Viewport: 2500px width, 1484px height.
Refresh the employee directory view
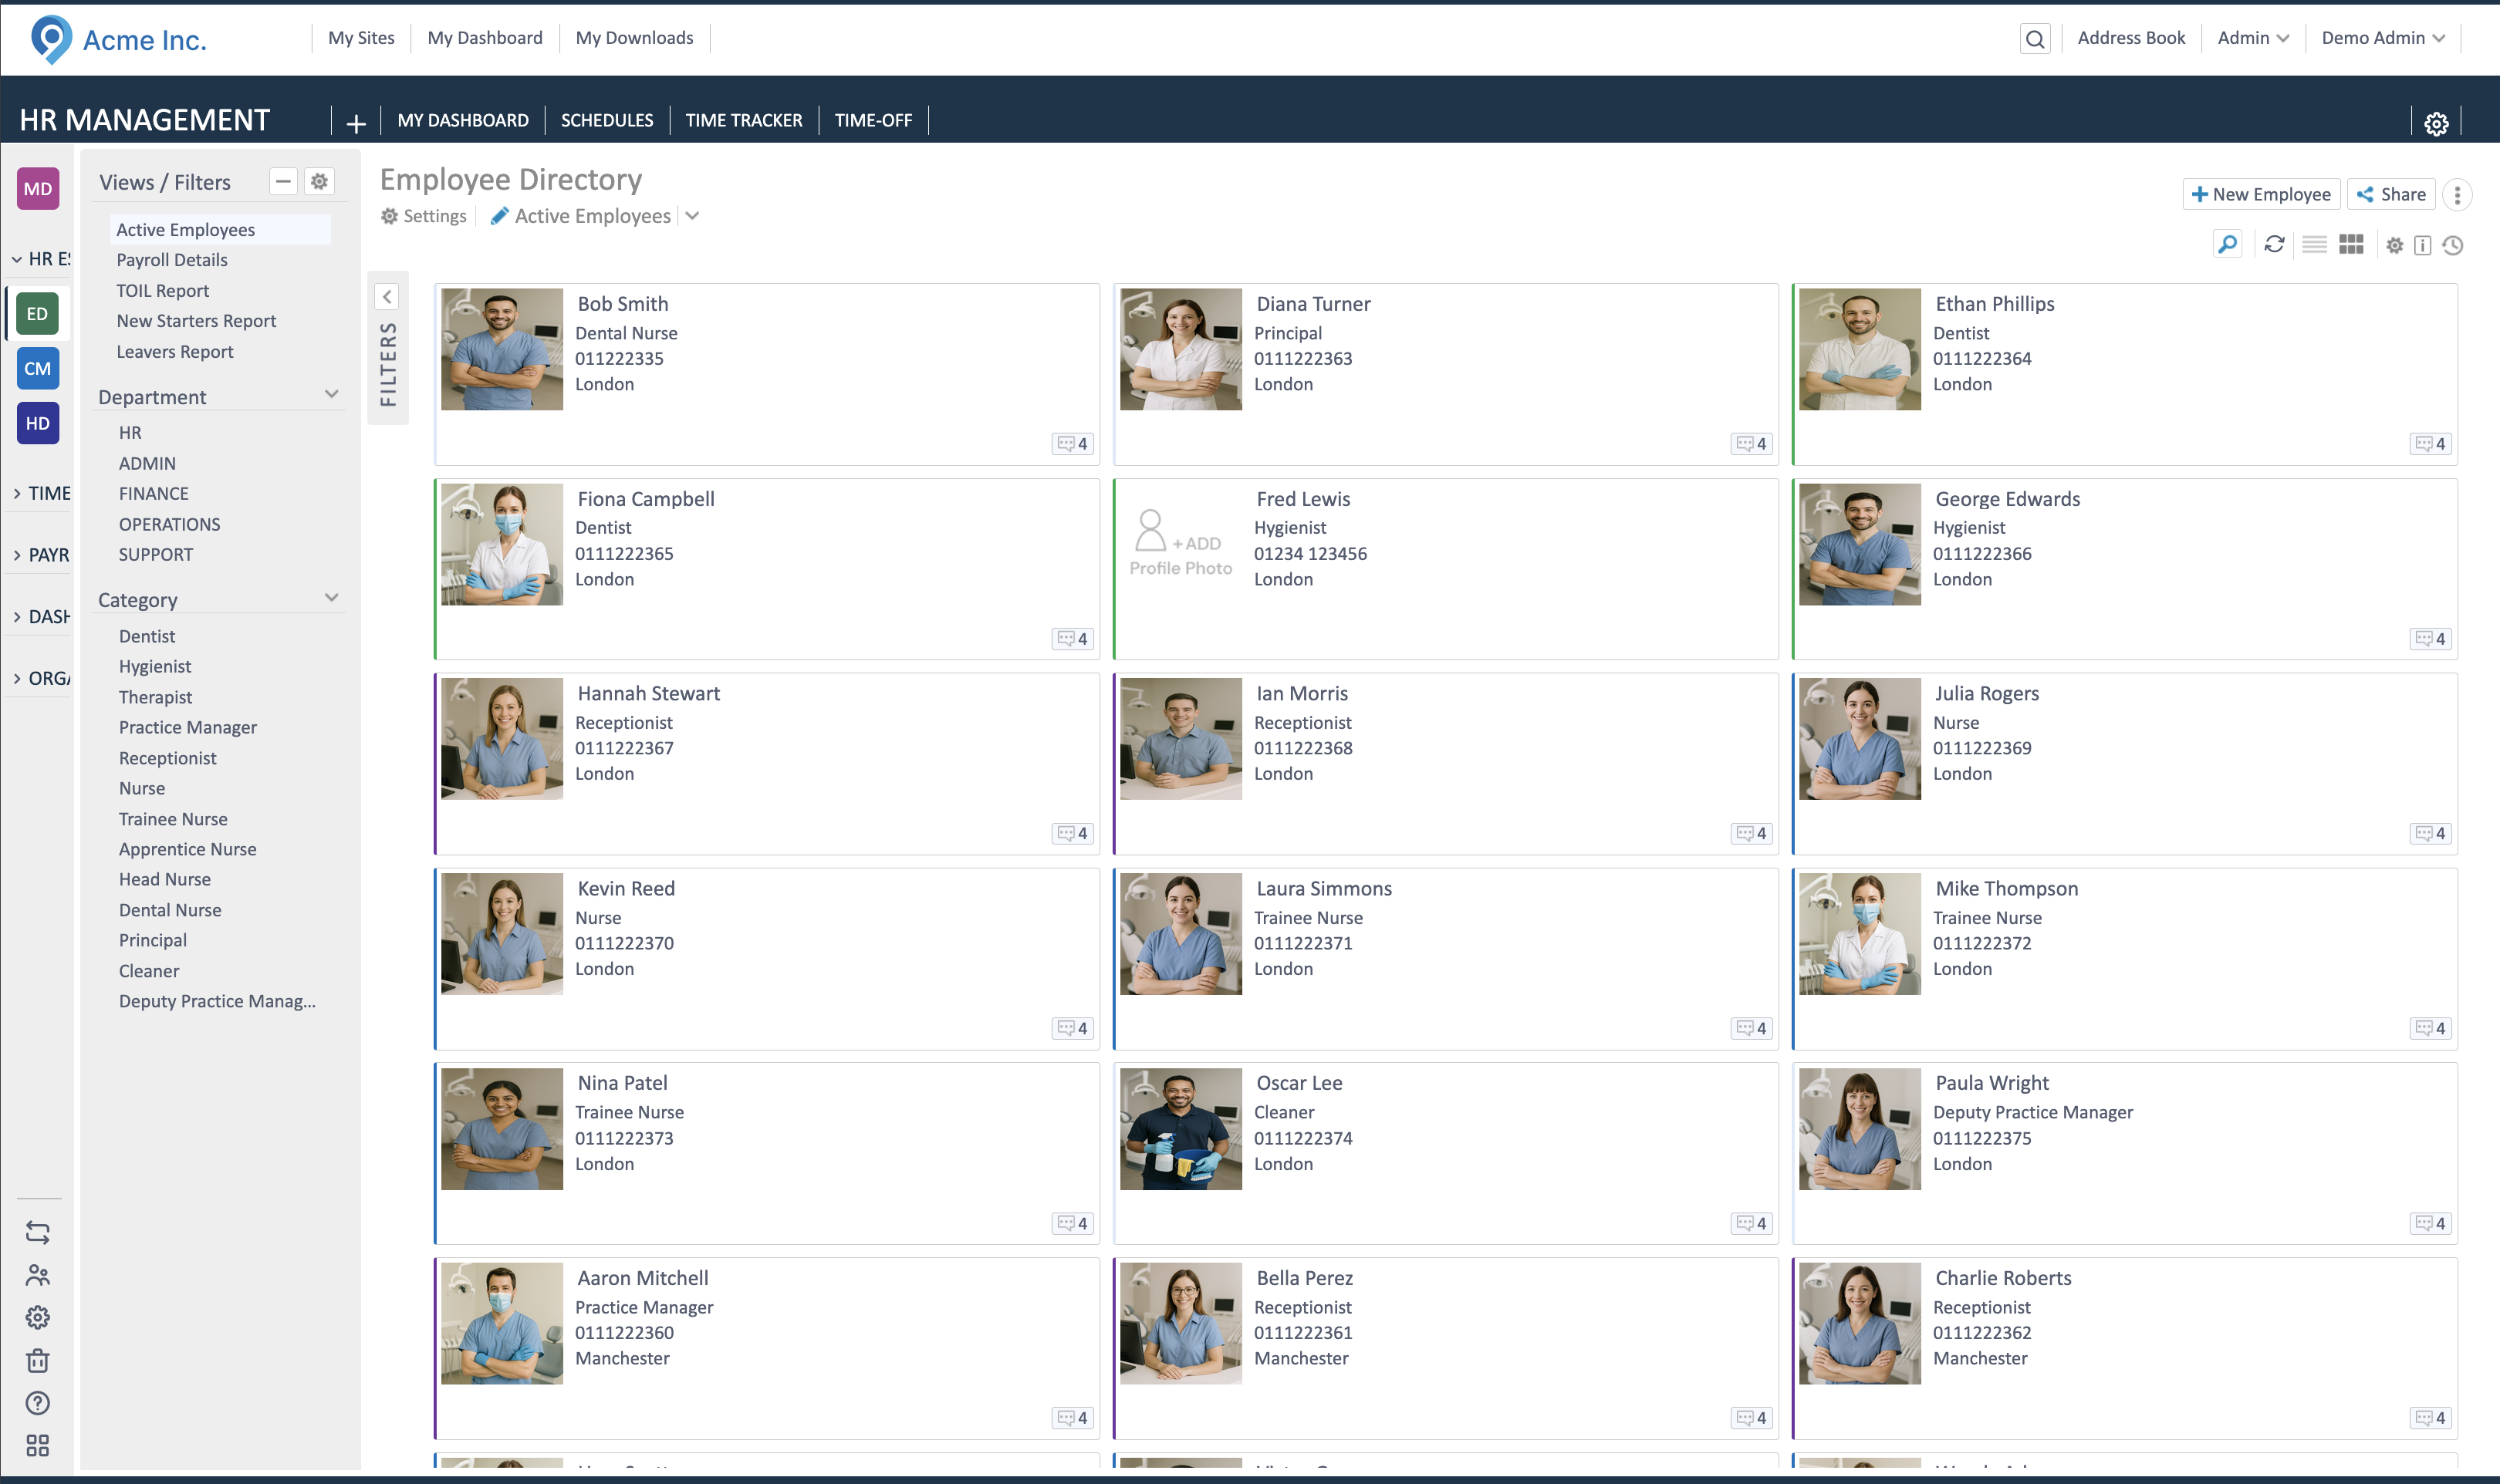2273,244
